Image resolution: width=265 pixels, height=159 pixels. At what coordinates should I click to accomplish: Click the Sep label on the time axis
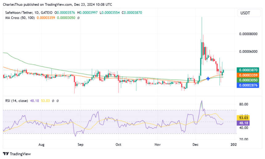click(80, 144)
